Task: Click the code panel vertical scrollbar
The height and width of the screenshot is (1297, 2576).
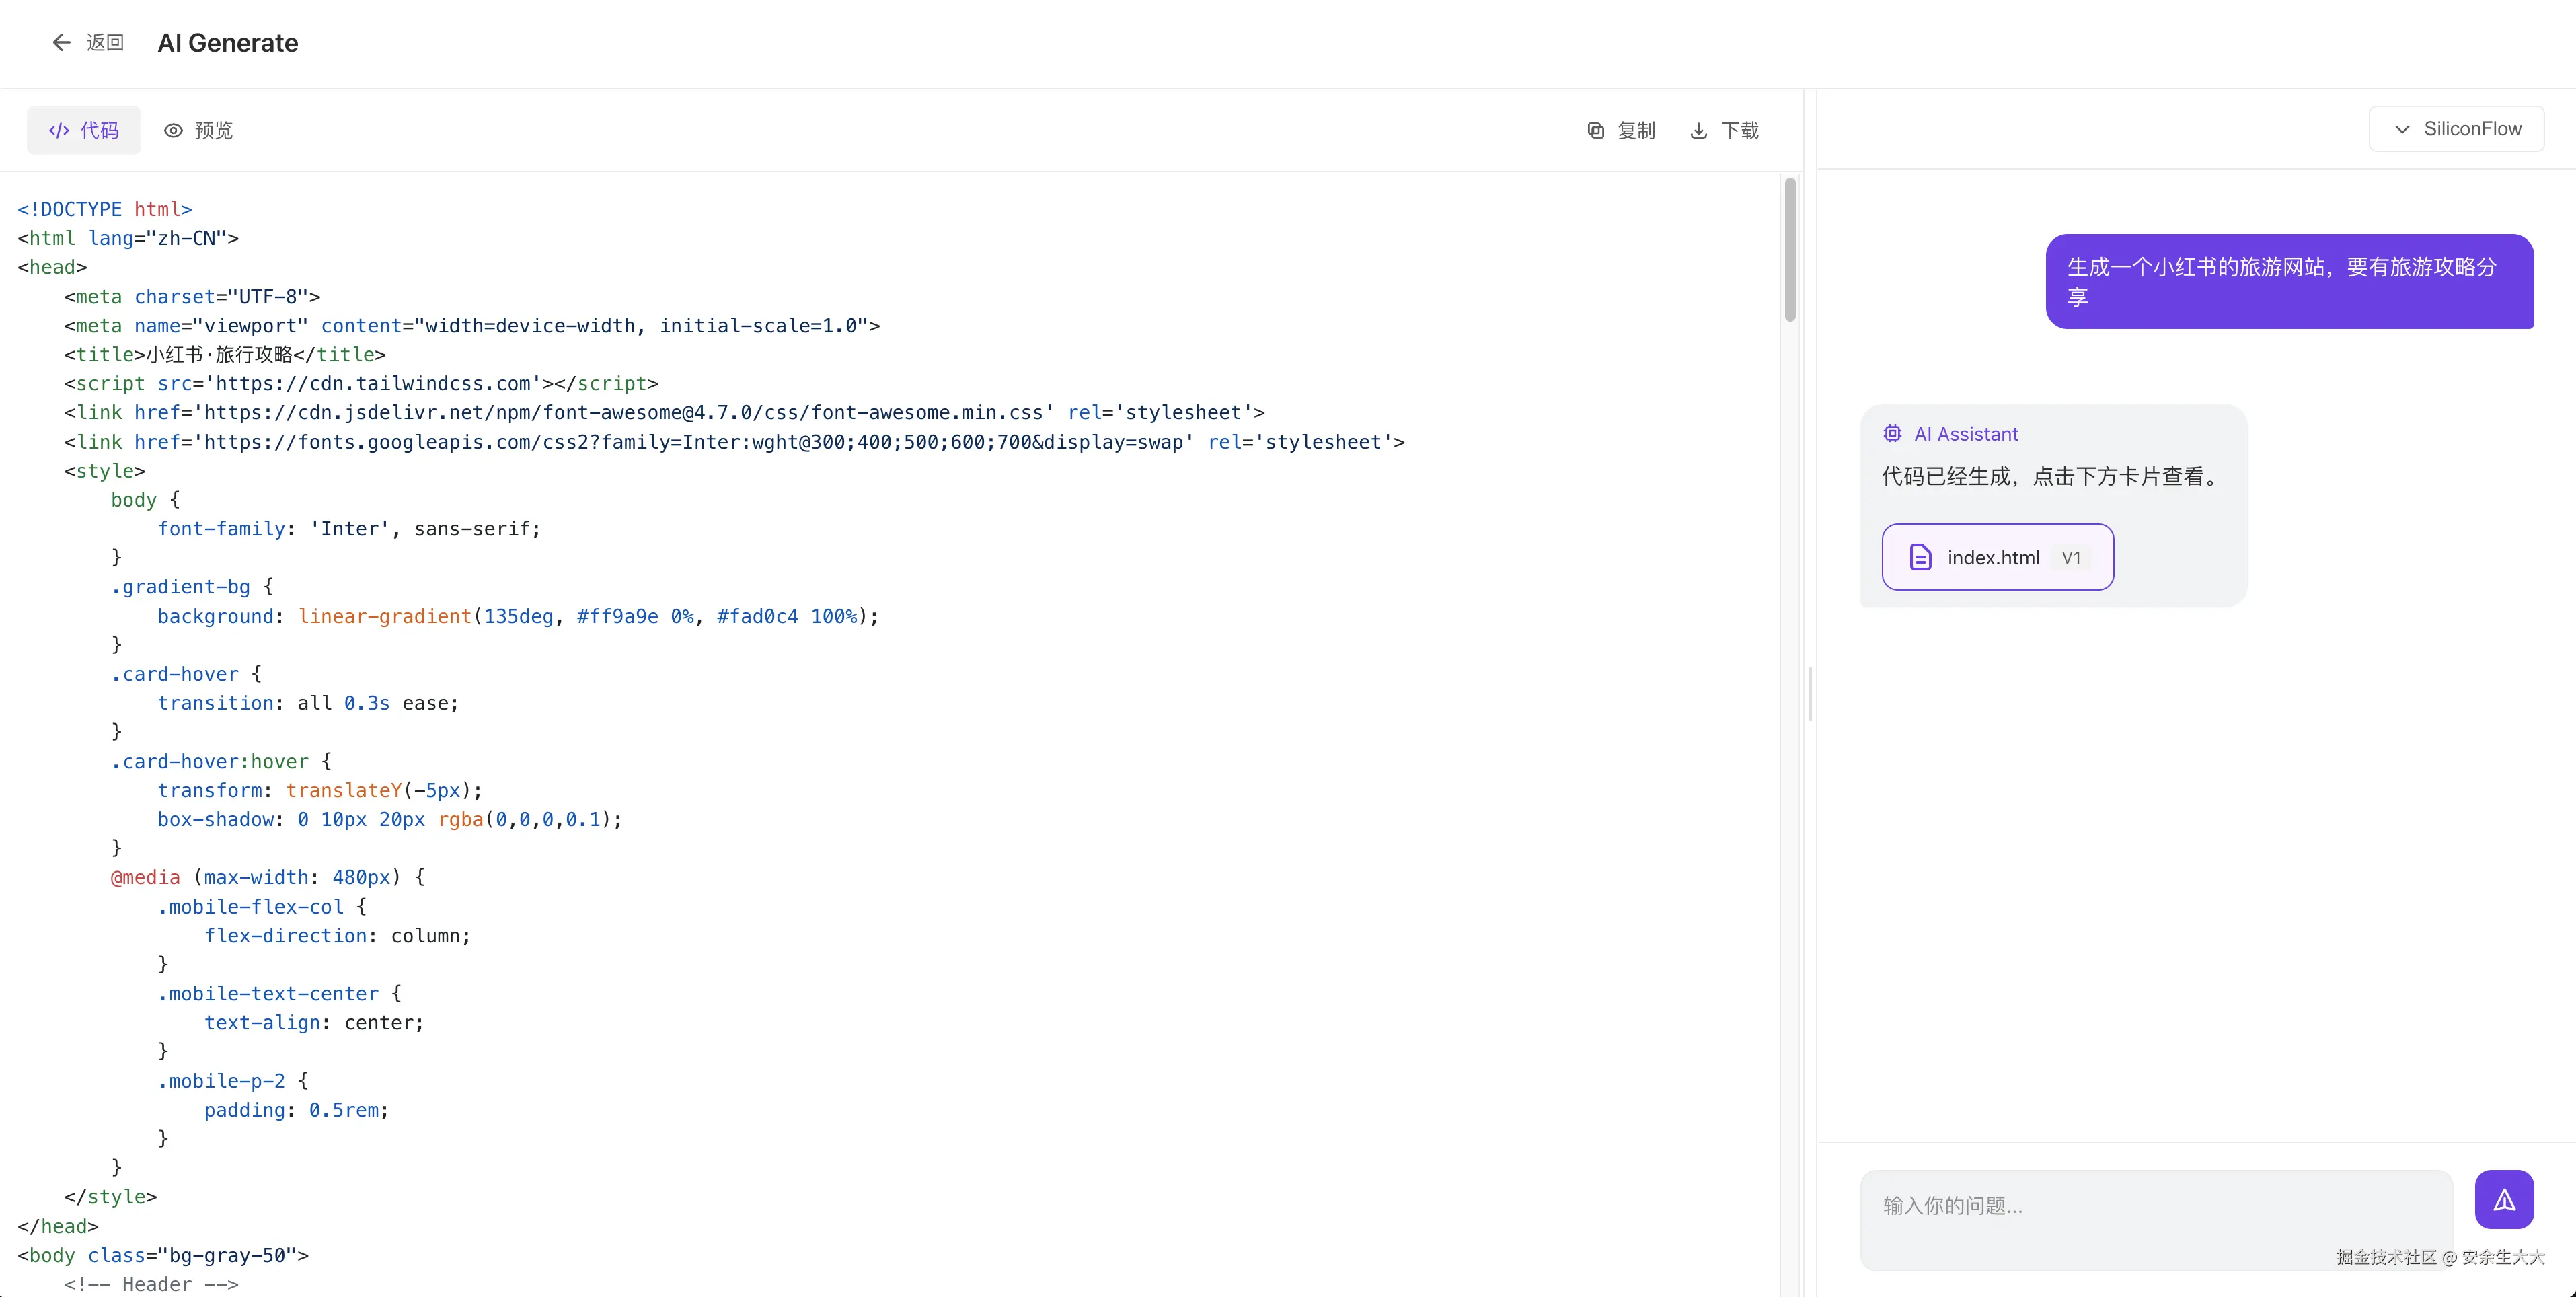Action: (x=1790, y=250)
